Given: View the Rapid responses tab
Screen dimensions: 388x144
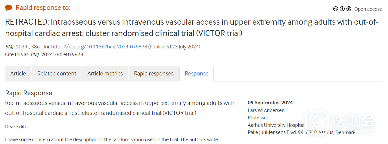Looking at the screenshot, I should tap(154, 74).
